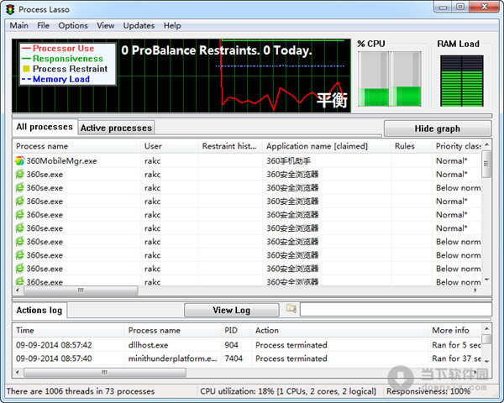Click PID 7404 in the actions log
Screen dimensions: 504x403
click(234, 359)
